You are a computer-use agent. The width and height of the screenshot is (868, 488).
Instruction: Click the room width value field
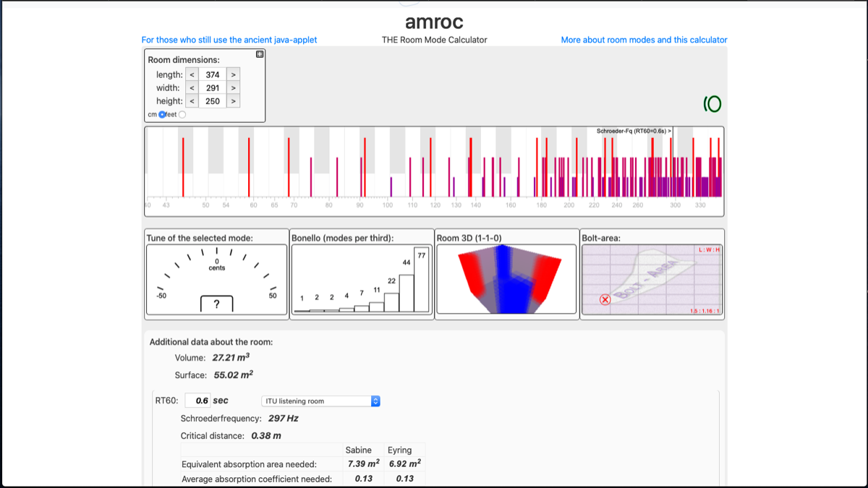coord(213,88)
